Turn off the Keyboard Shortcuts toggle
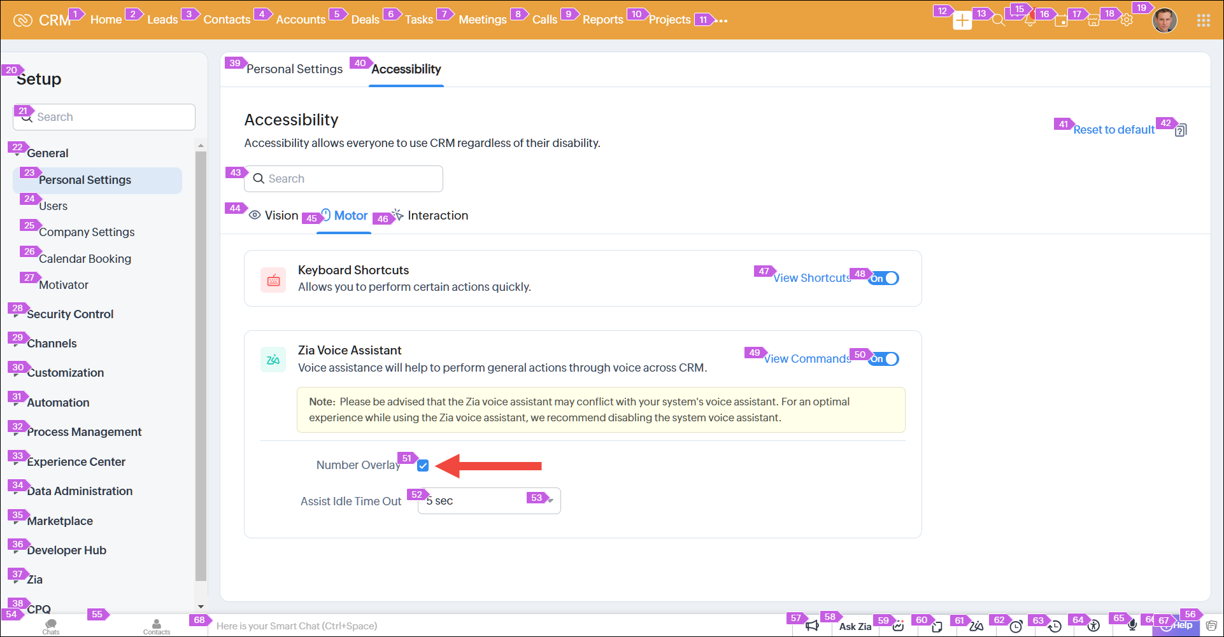1224x637 pixels. [x=884, y=278]
